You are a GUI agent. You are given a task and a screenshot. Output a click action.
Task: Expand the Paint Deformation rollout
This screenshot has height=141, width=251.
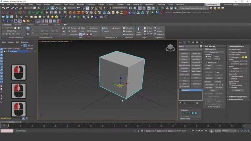[238, 99]
